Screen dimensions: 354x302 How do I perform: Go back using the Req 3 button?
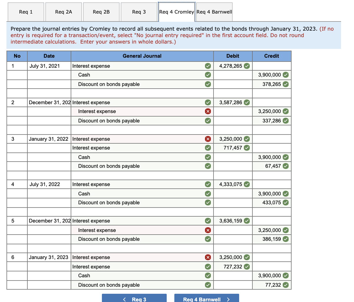pyautogui.click(x=134, y=298)
